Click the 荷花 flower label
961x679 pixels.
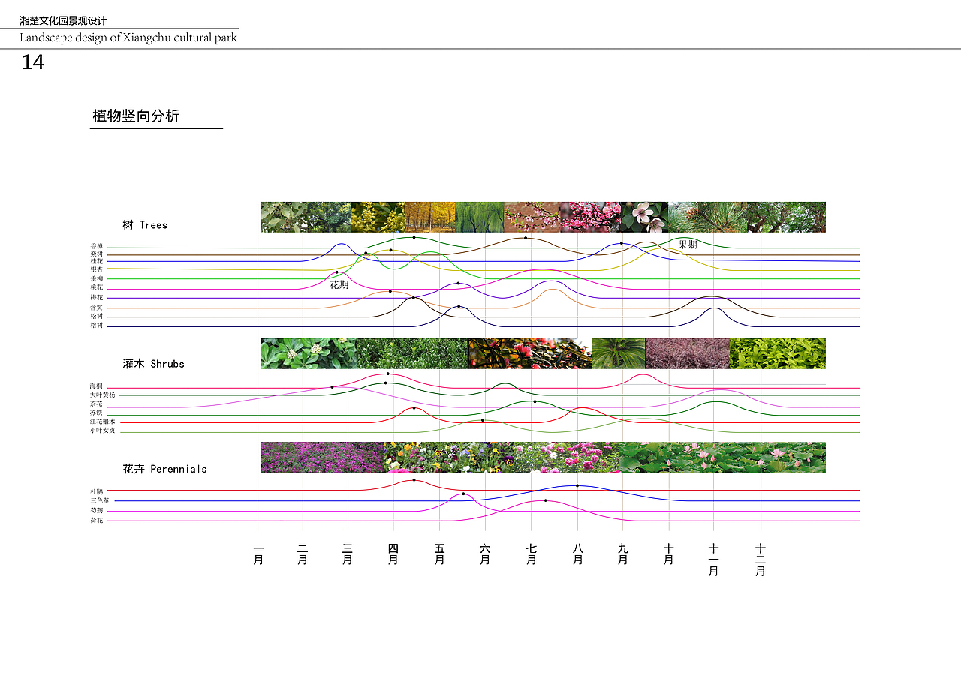click(x=97, y=520)
